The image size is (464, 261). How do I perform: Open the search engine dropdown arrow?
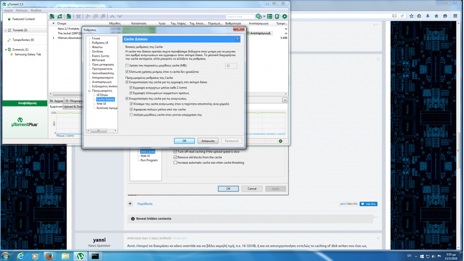(264, 17)
